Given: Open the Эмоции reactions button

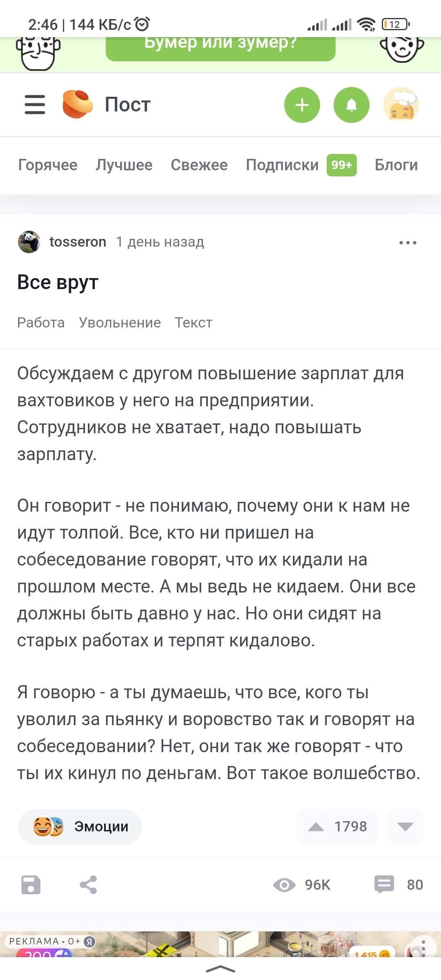Looking at the screenshot, I should click(80, 827).
